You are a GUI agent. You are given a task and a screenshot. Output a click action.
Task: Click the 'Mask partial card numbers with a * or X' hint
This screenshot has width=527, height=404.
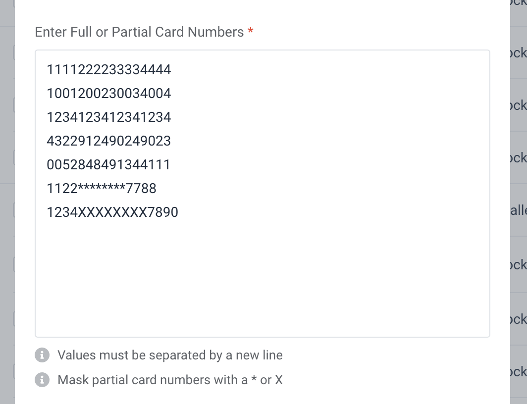point(170,380)
